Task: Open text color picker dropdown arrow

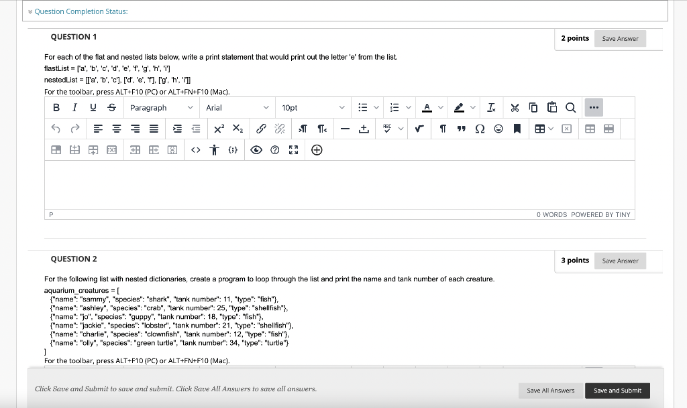Action: (441, 108)
